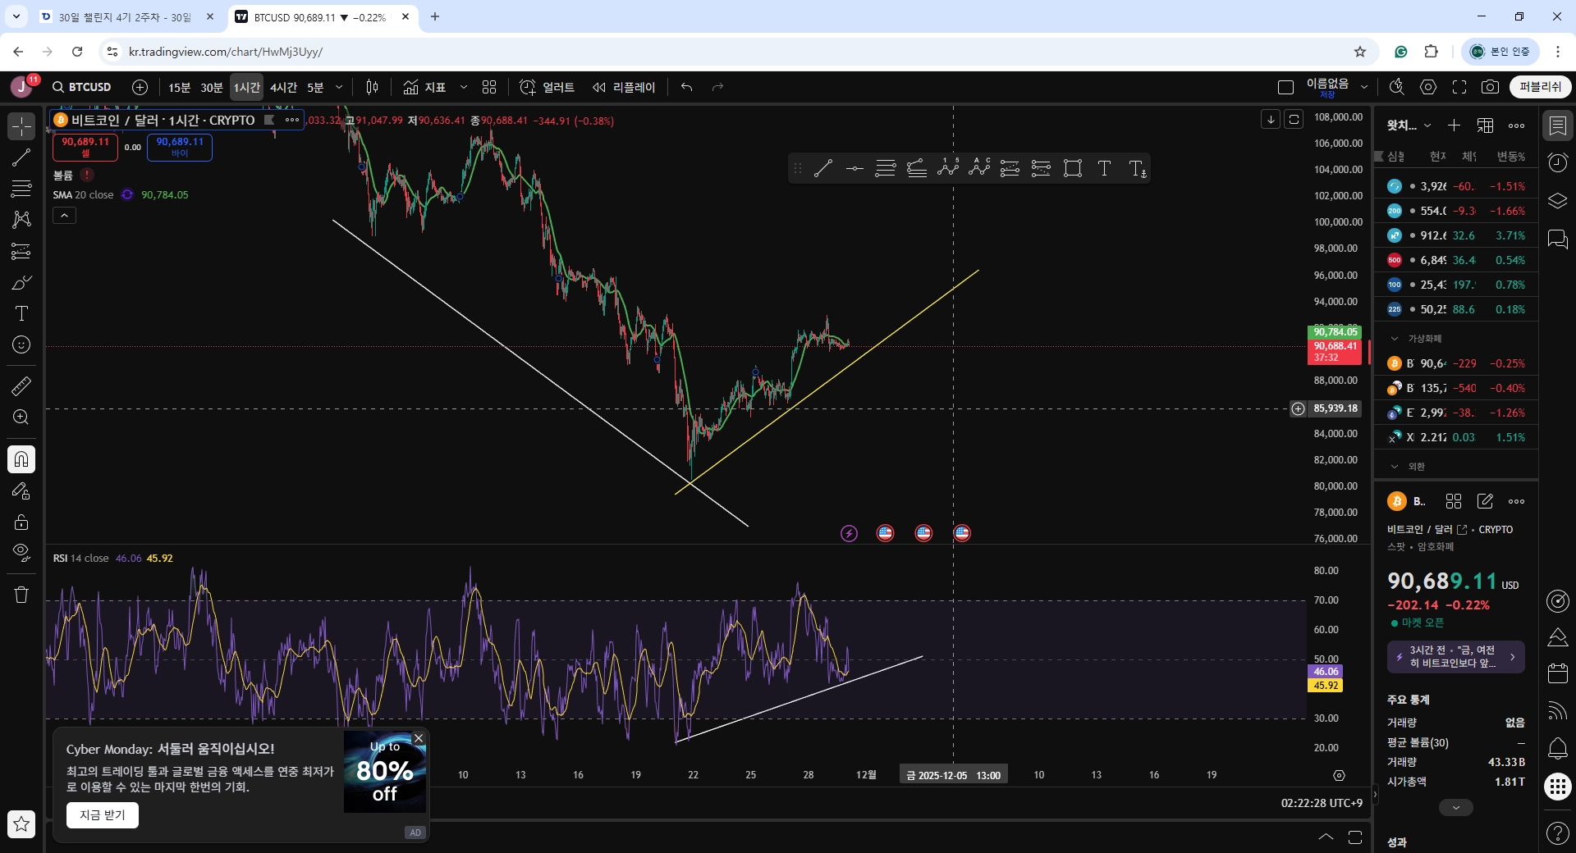Toggle the watchlist sidebar panel icon
Image resolution: width=1576 pixels, height=853 pixels.
pyautogui.click(x=1557, y=126)
